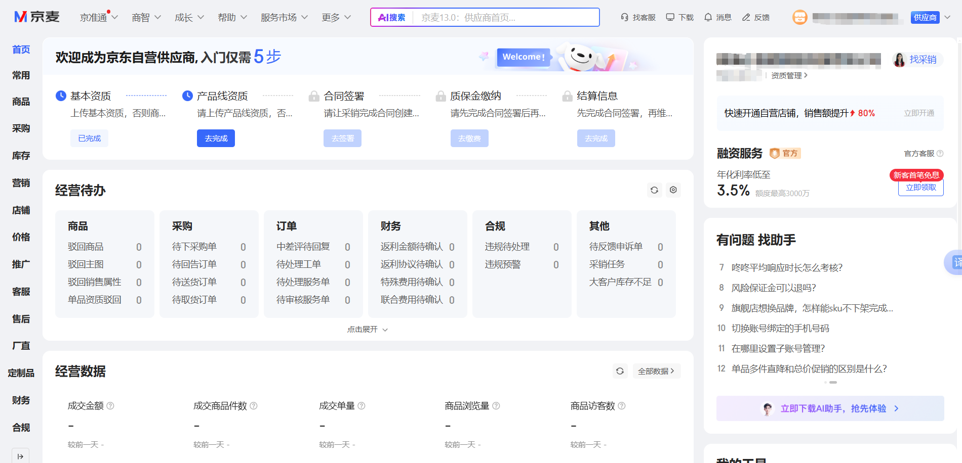Click the 立即领取 financing button

pyautogui.click(x=920, y=188)
